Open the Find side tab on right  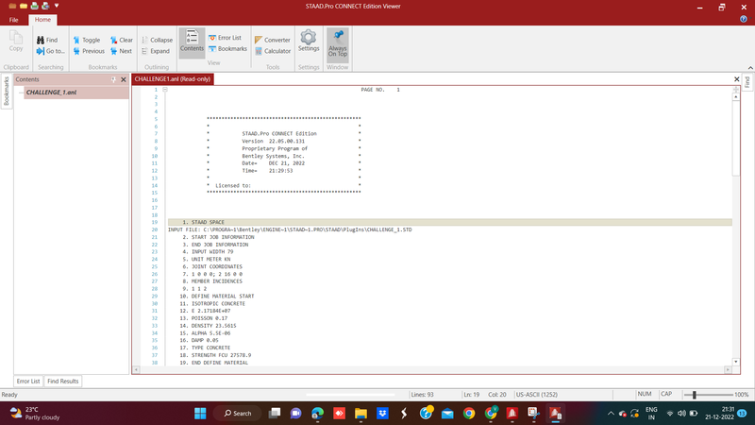[747, 82]
